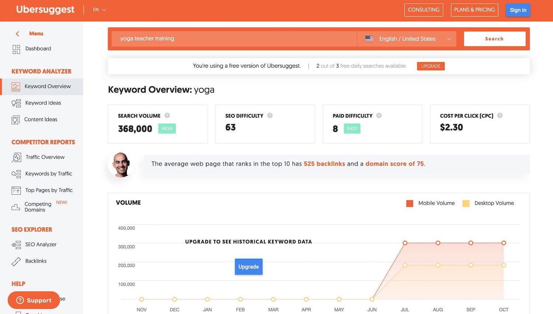Click the SEP desktop volume data point
Image resolution: width=553 pixels, height=314 pixels.
(471, 265)
